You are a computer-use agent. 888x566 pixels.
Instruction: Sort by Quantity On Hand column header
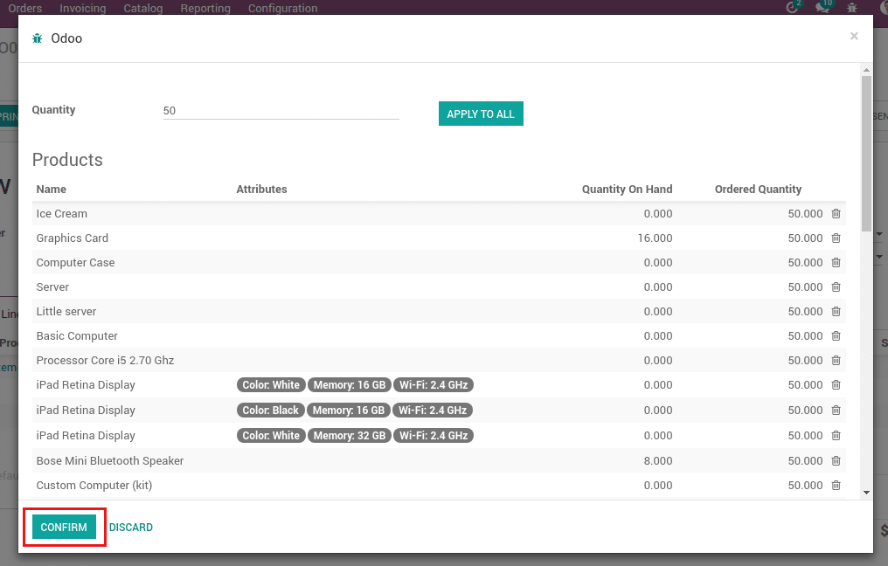(627, 189)
